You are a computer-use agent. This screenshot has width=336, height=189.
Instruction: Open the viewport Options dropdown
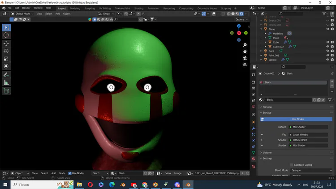tap(241, 20)
